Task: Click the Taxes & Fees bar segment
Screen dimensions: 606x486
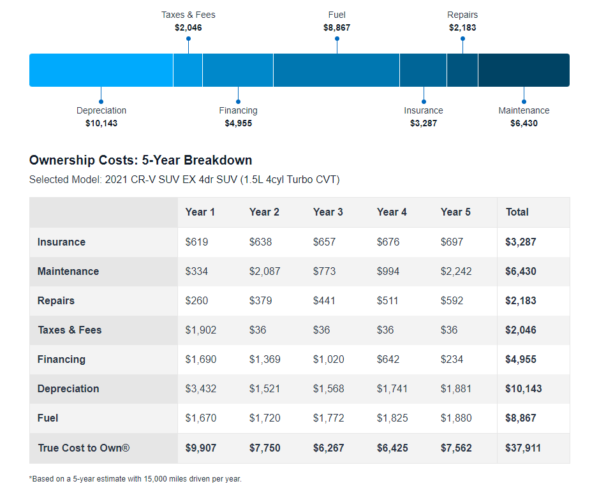Action: pos(188,70)
